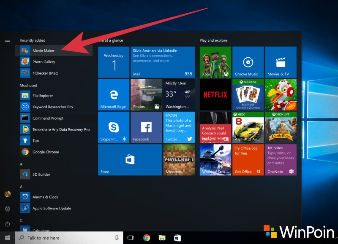Launch Google Chrome from Most used list
This screenshot has height=244, width=338.
(x=54, y=152)
